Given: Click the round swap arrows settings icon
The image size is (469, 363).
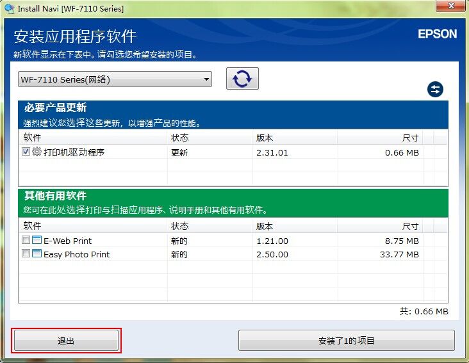Looking at the screenshot, I should pos(435,90).
